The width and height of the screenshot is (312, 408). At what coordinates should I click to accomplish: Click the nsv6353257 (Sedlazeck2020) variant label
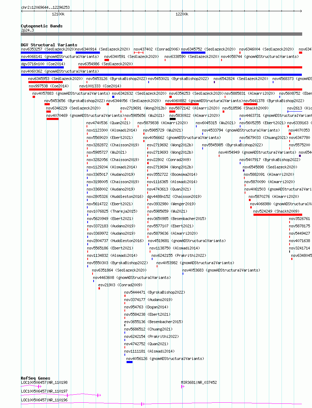(x=48, y=49)
